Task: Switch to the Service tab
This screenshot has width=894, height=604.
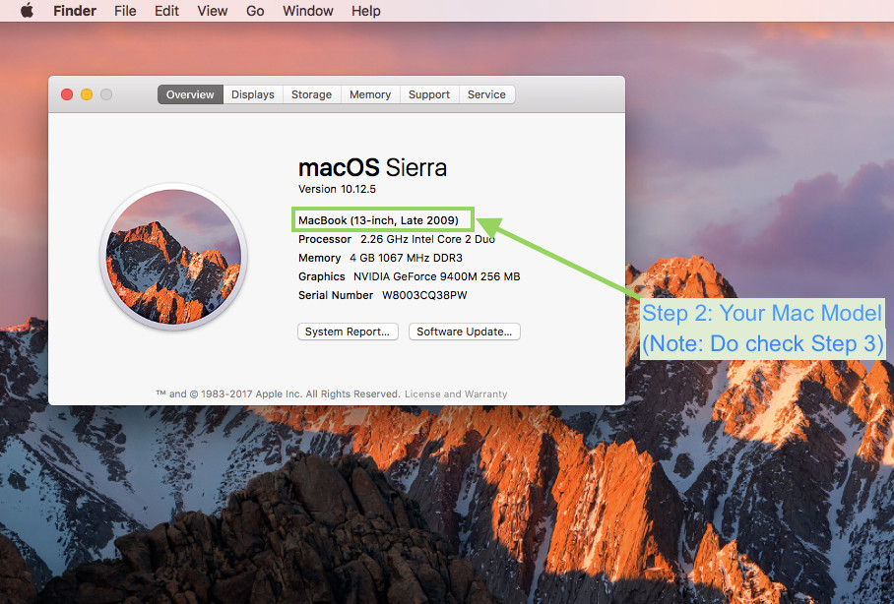Action: coord(486,94)
